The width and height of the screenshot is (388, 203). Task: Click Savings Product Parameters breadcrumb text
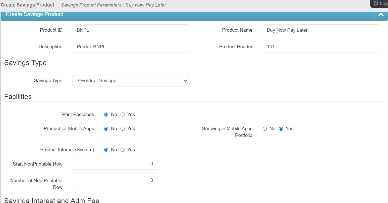(114, 5)
